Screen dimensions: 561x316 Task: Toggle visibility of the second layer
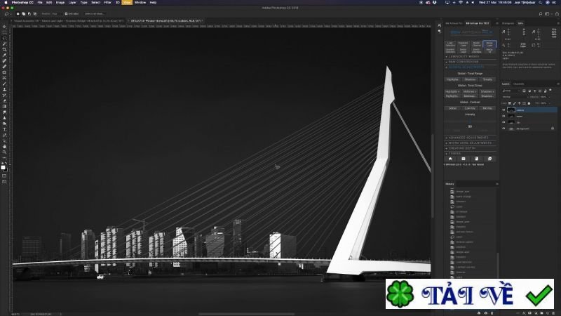tap(503, 116)
